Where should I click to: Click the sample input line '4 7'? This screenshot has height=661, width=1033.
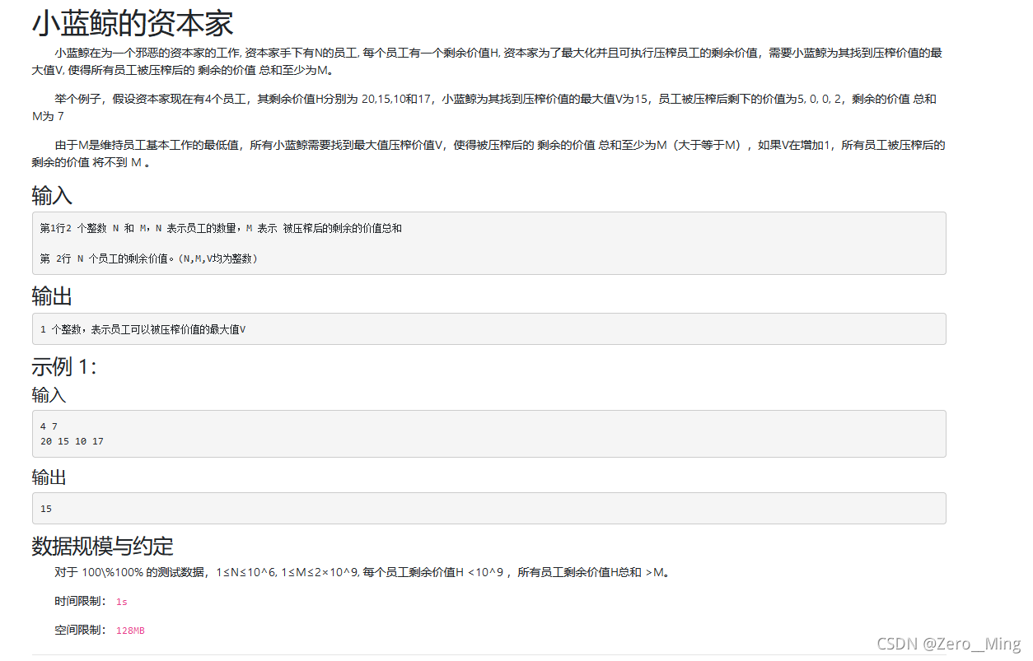[x=49, y=426]
